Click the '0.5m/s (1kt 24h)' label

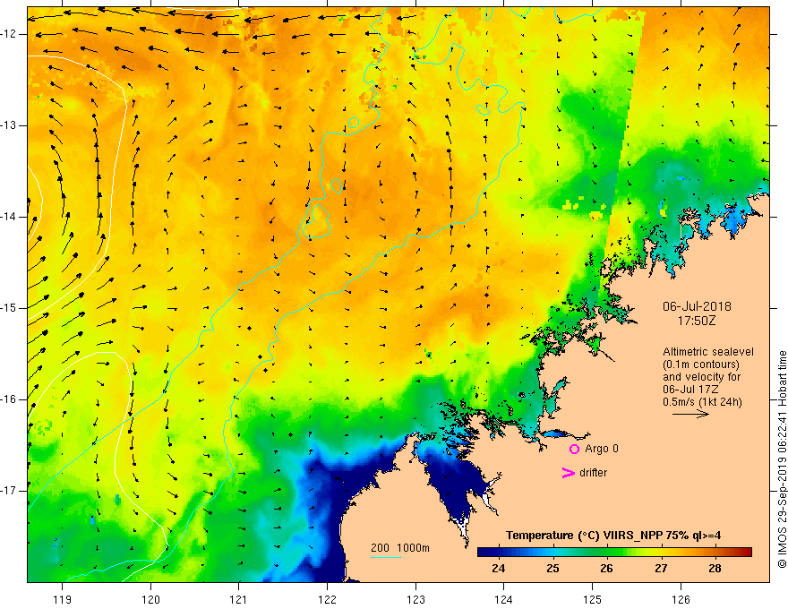coord(702,402)
